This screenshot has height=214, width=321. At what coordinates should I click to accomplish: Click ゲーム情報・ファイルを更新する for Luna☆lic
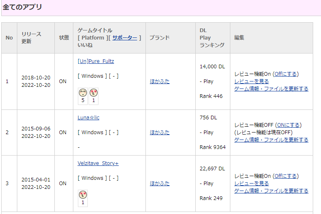pyautogui.click(x=271, y=140)
